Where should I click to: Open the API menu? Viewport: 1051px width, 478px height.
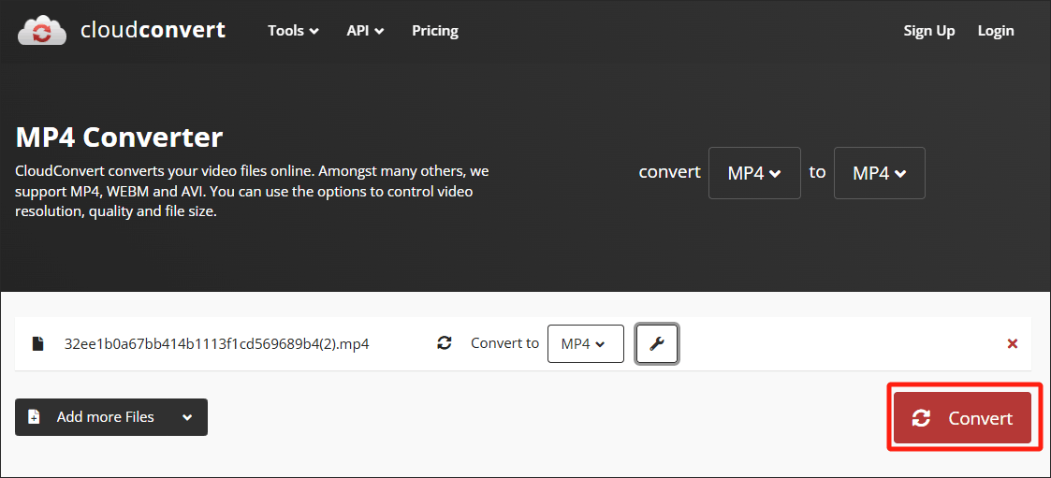(x=365, y=31)
